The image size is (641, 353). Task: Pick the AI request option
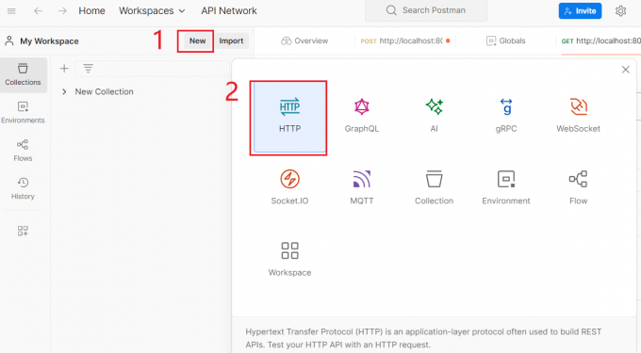tap(434, 106)
